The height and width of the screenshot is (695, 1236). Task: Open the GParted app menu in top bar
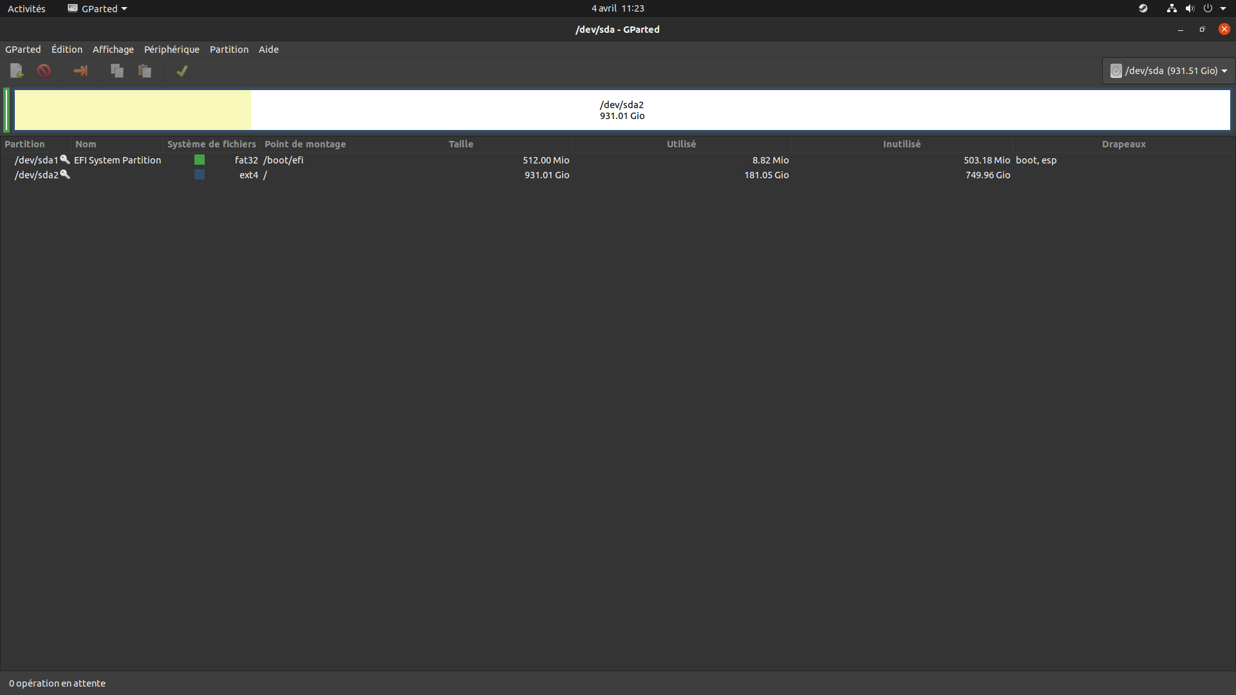[98, 8]
